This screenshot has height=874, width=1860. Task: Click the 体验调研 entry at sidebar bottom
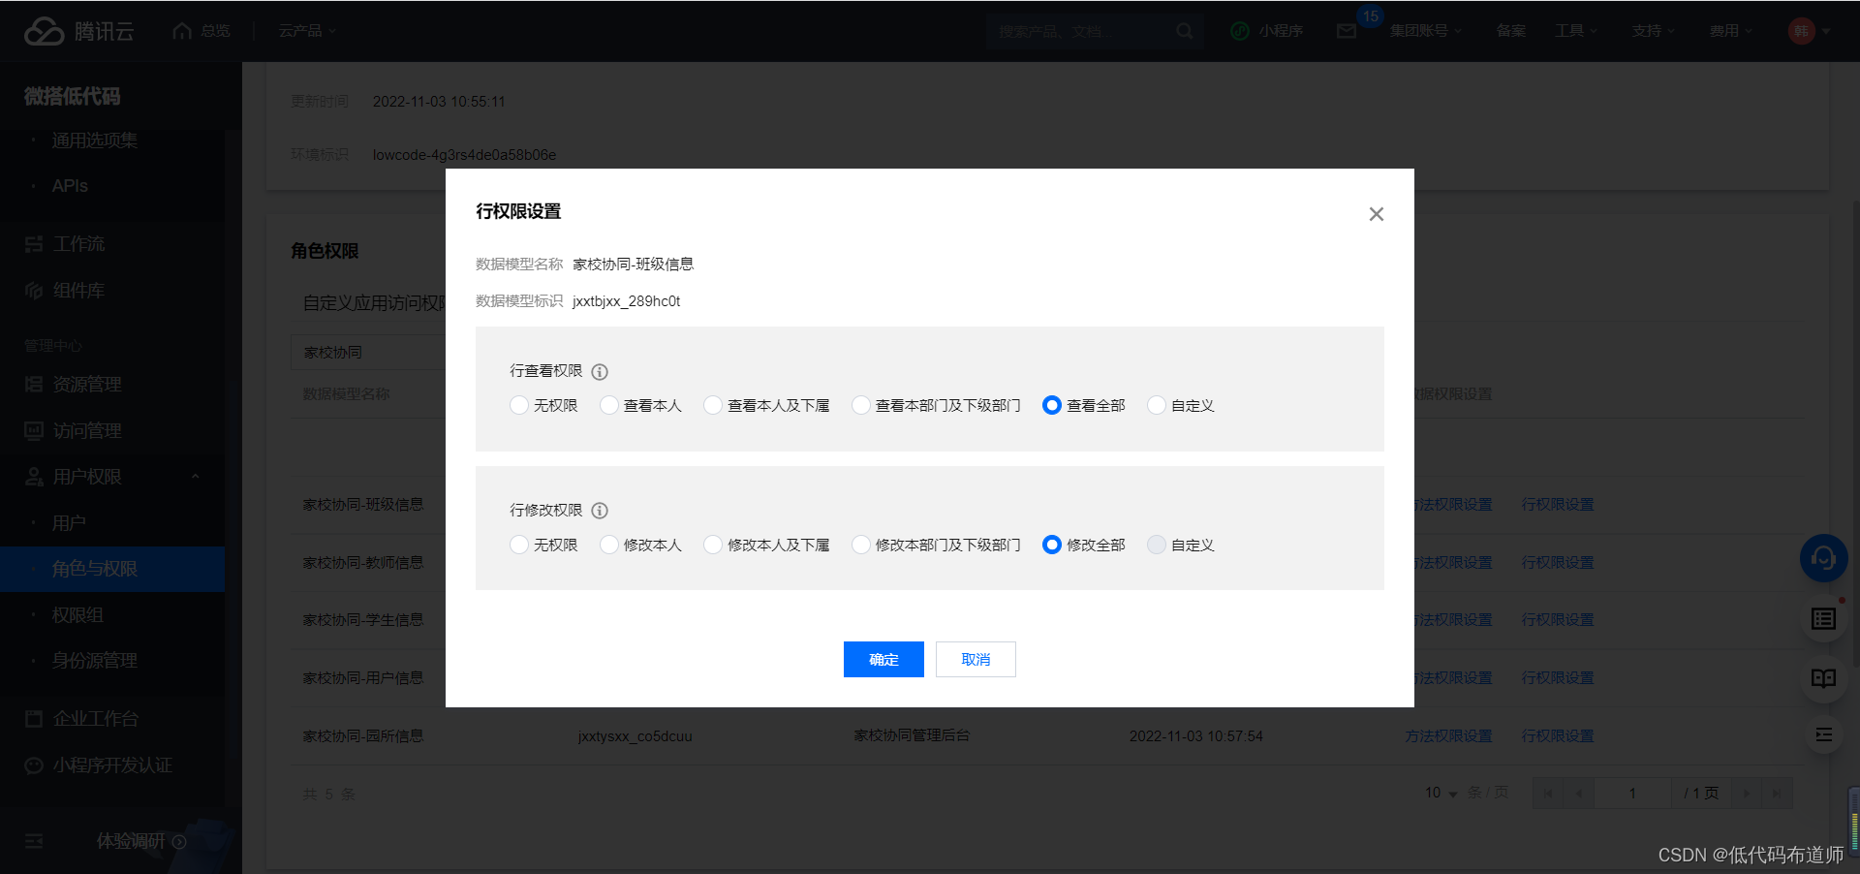(140, 841)
